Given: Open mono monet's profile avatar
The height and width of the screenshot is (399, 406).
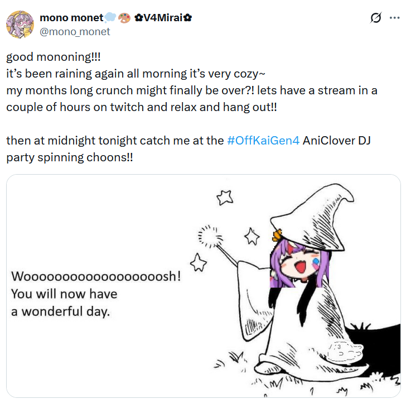Looking at the screenshot, I should pyautogui.click(x=20, y=25).
